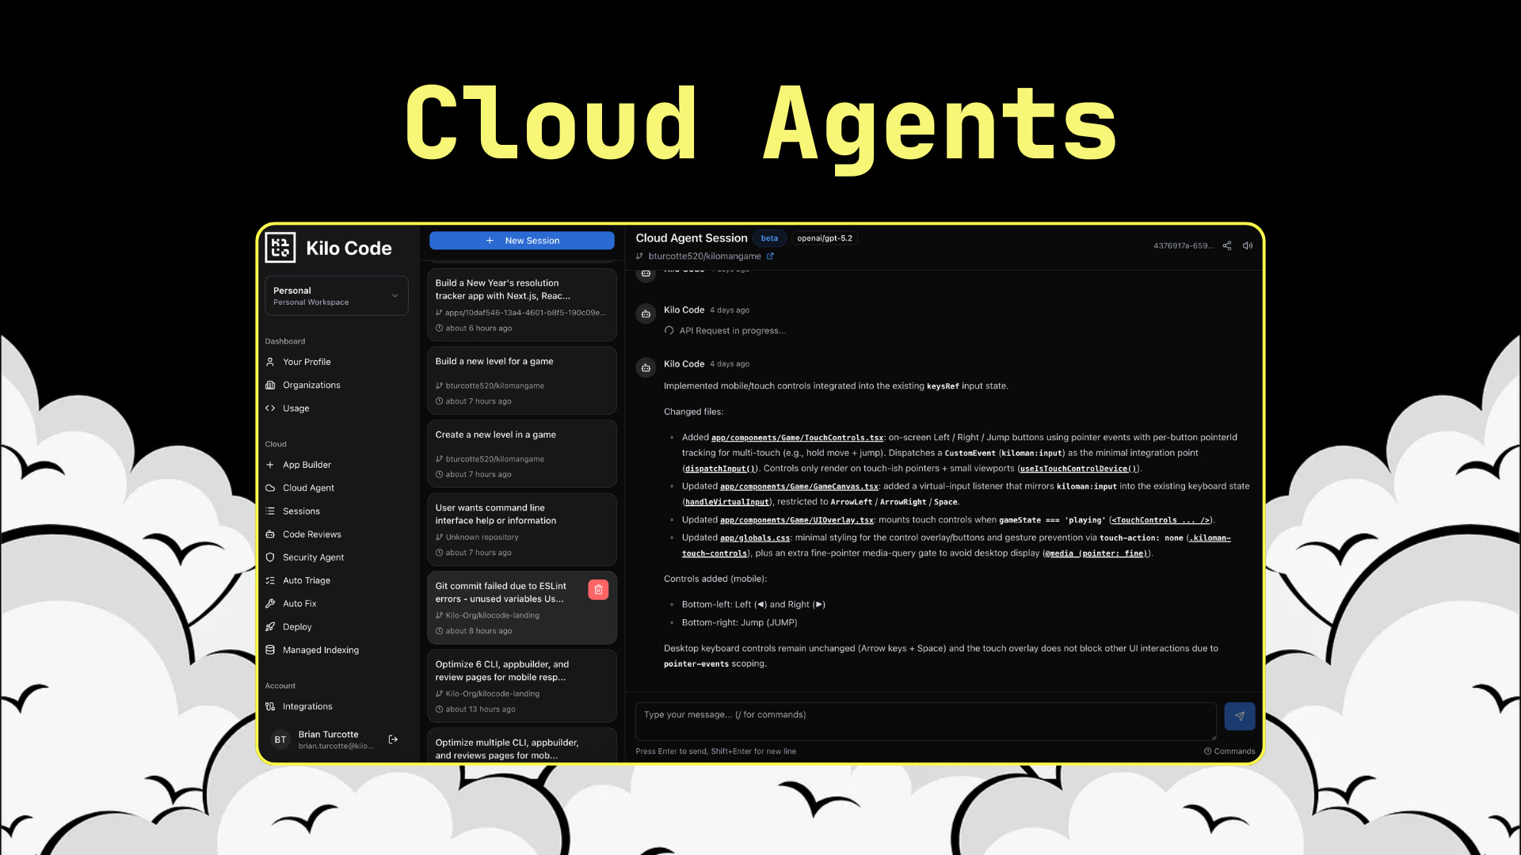This screenshot has height=855, width=1521.
Task: Open the openai/gpt-5.2 model selector
Action: 824,238
